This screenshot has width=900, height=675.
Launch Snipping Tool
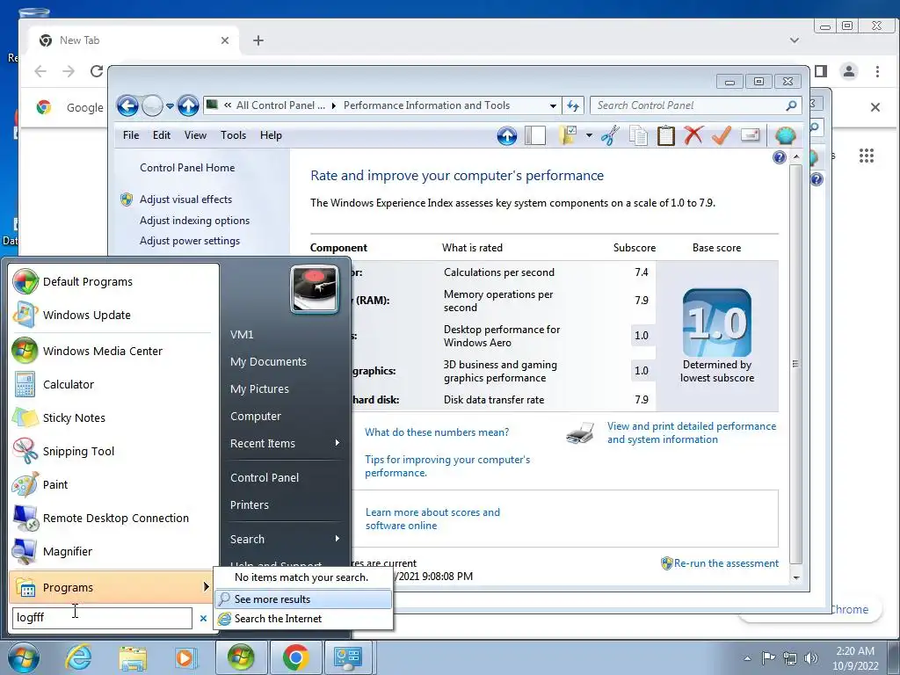pyautogui.click(x=113, y=451)
